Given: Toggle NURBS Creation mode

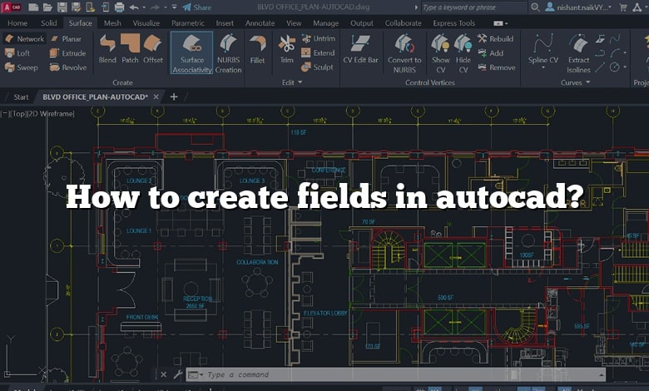Looking at the screenshot, I should click(228, 52).
